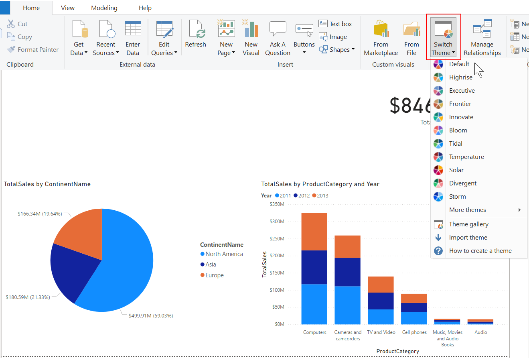Expand the Get Data dropdown arrow
Image resolution: width=529 pixels, height=358 pixels.
point(86,53)
